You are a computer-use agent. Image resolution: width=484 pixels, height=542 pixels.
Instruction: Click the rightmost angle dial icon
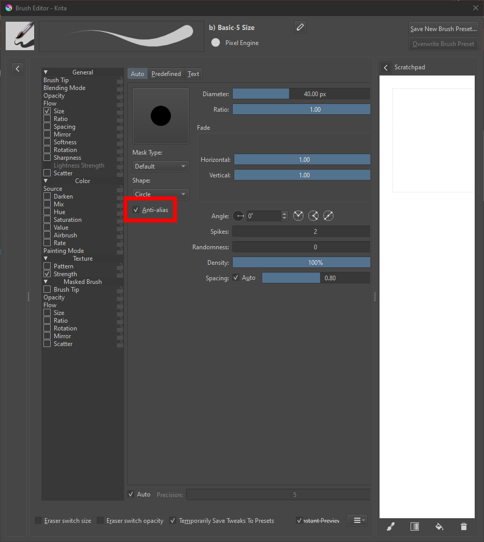click(x=328, y=216)
